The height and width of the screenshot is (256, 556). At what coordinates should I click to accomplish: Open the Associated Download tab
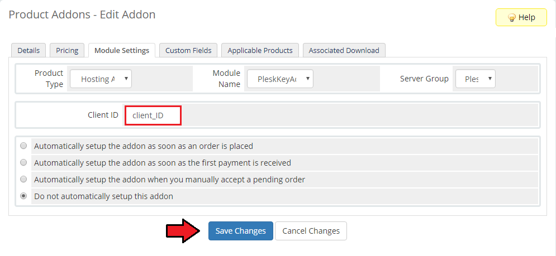coord(344,50)
